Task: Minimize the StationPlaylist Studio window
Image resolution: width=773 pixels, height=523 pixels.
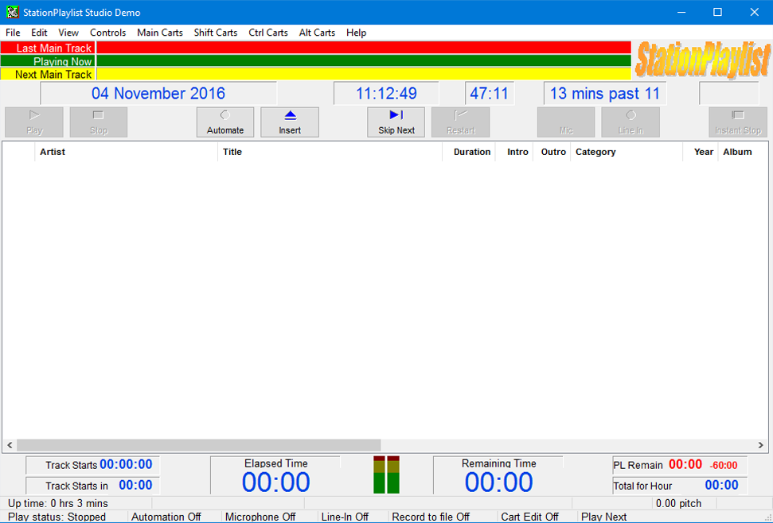Action: [681, 12]
